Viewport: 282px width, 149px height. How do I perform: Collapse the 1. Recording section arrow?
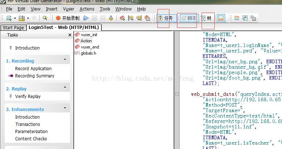(x=65, y=59)
